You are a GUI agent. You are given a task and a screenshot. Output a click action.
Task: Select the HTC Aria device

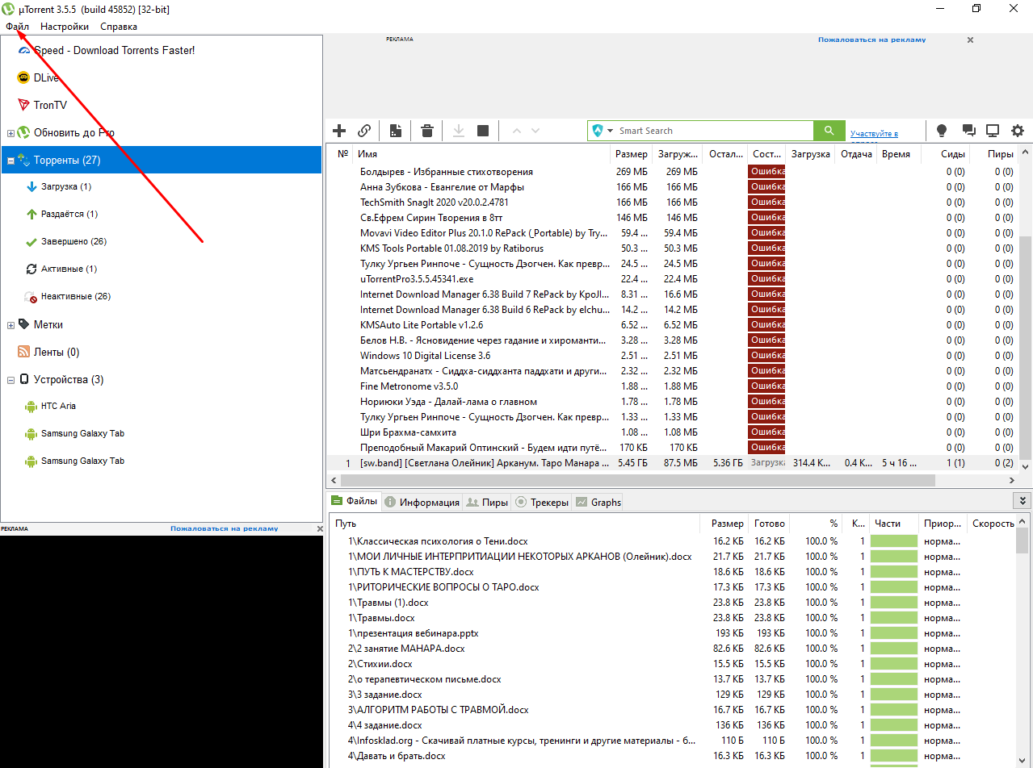[x=50, y=406]
